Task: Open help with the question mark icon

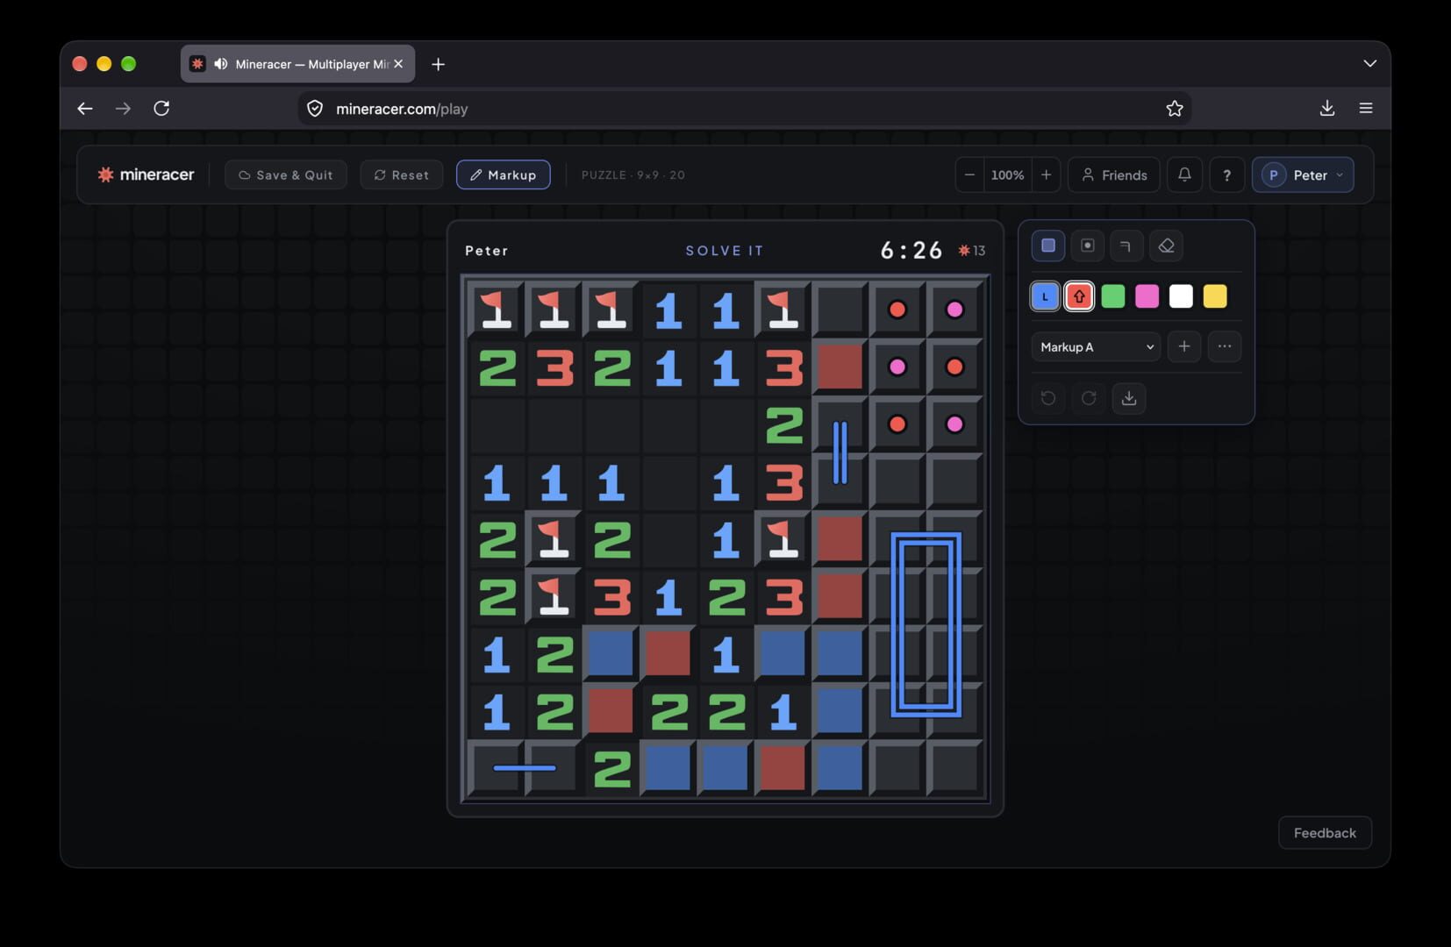Action: pos(1227,174)
